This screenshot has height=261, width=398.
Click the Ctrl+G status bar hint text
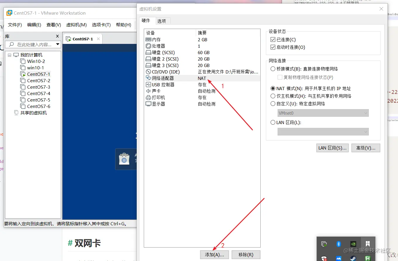point(65,224)
